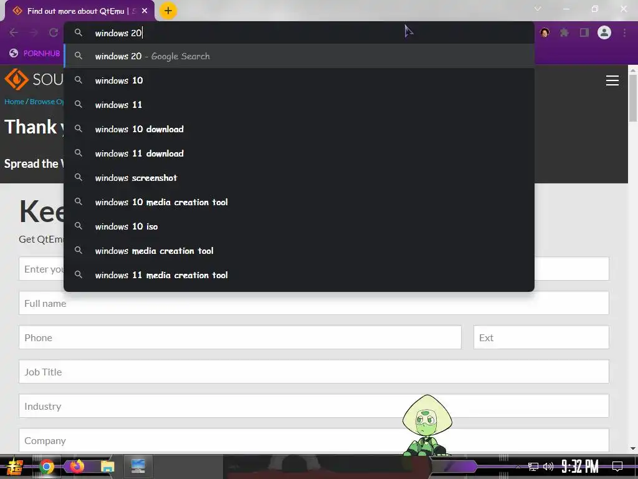
Task: Open the monitor app on taskbar
Action: pyautogui.click(x=138, y=467)
